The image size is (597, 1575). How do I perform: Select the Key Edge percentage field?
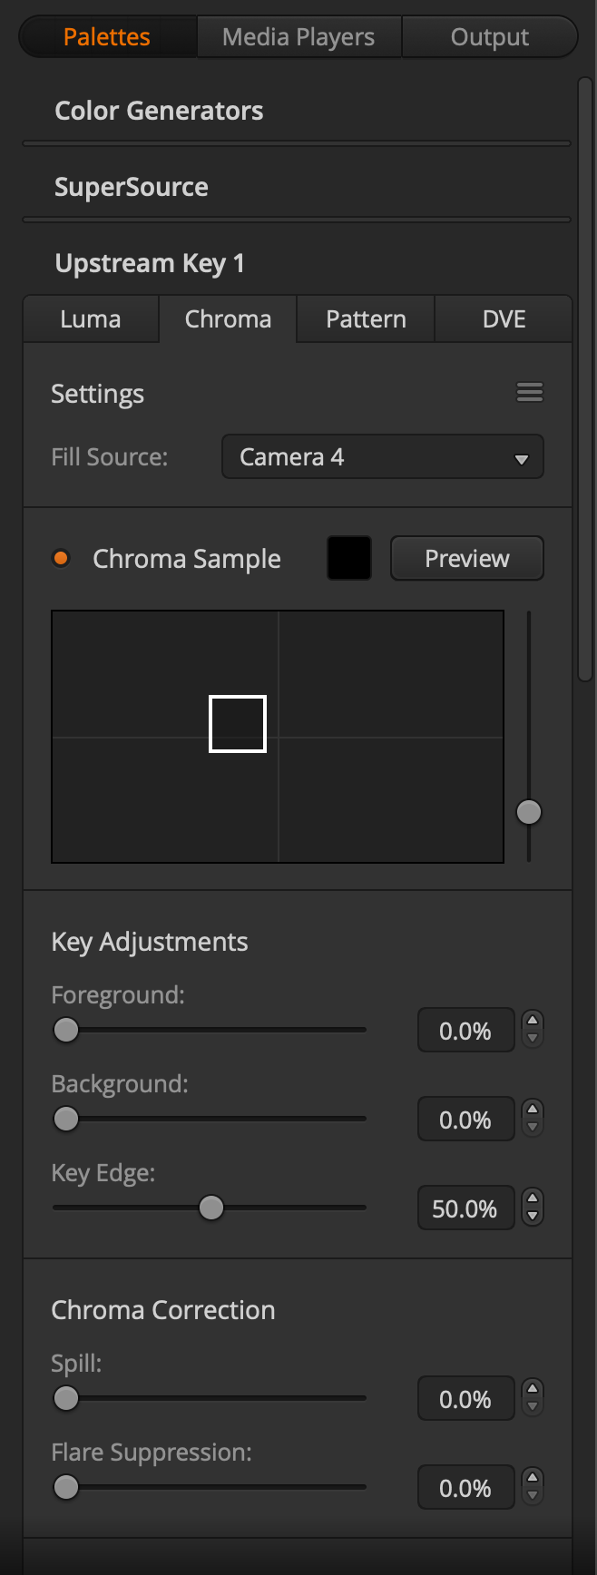[465, 1208]
